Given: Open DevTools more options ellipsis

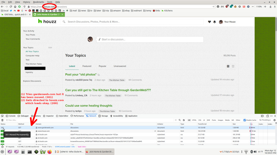Looking at the screenshot, I should click(271, 116).
